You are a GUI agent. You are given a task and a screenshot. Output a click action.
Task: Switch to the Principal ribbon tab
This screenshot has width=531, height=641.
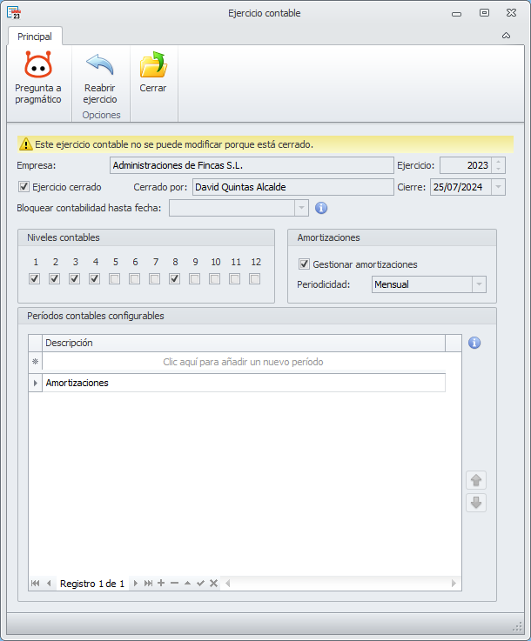click(x=35, y=37)
